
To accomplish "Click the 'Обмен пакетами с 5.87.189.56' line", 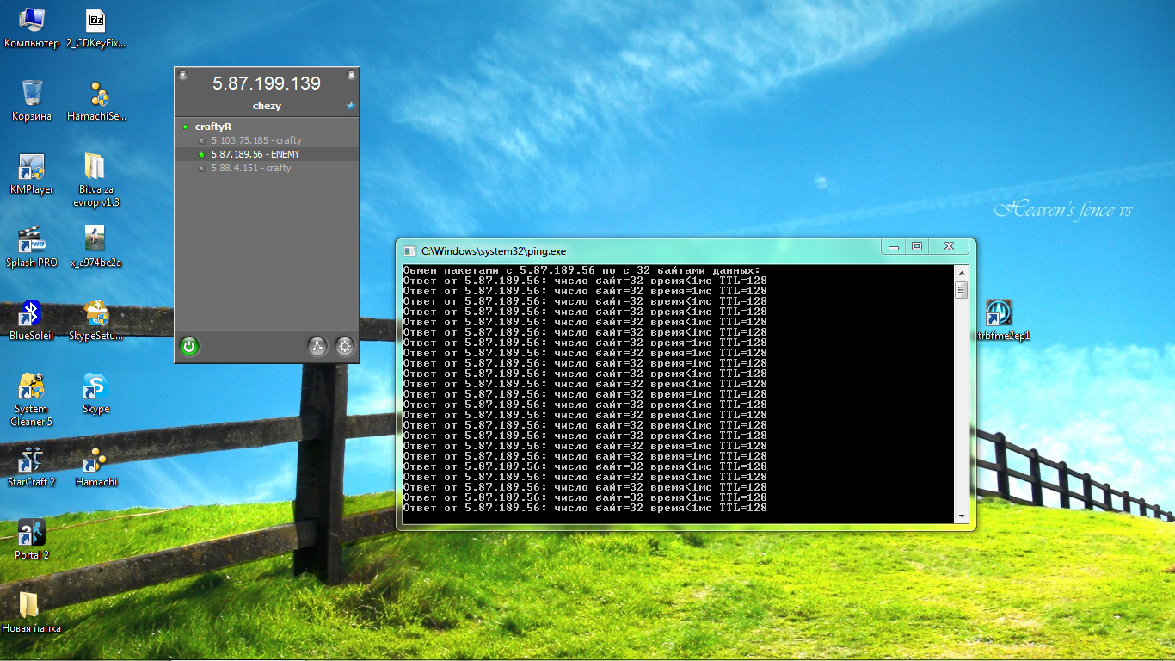I will point(581,270).
